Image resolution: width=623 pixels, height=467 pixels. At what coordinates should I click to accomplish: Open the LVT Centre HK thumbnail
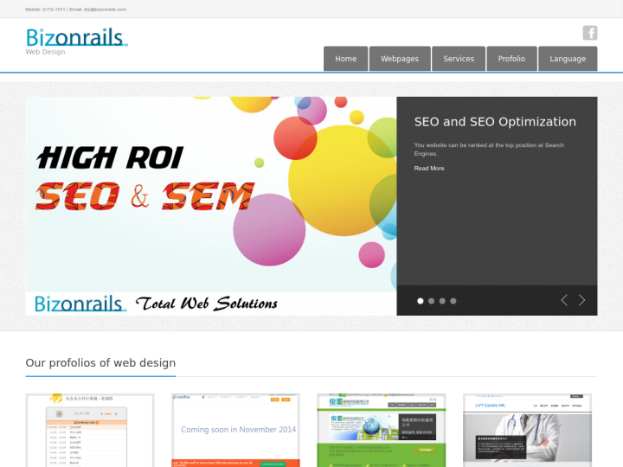click(528, 430)
